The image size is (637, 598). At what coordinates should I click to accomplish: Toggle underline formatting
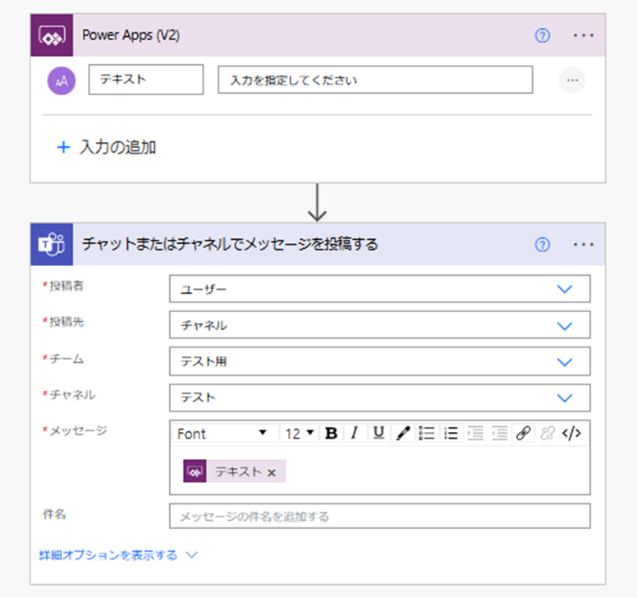click(x=378, y=434)
